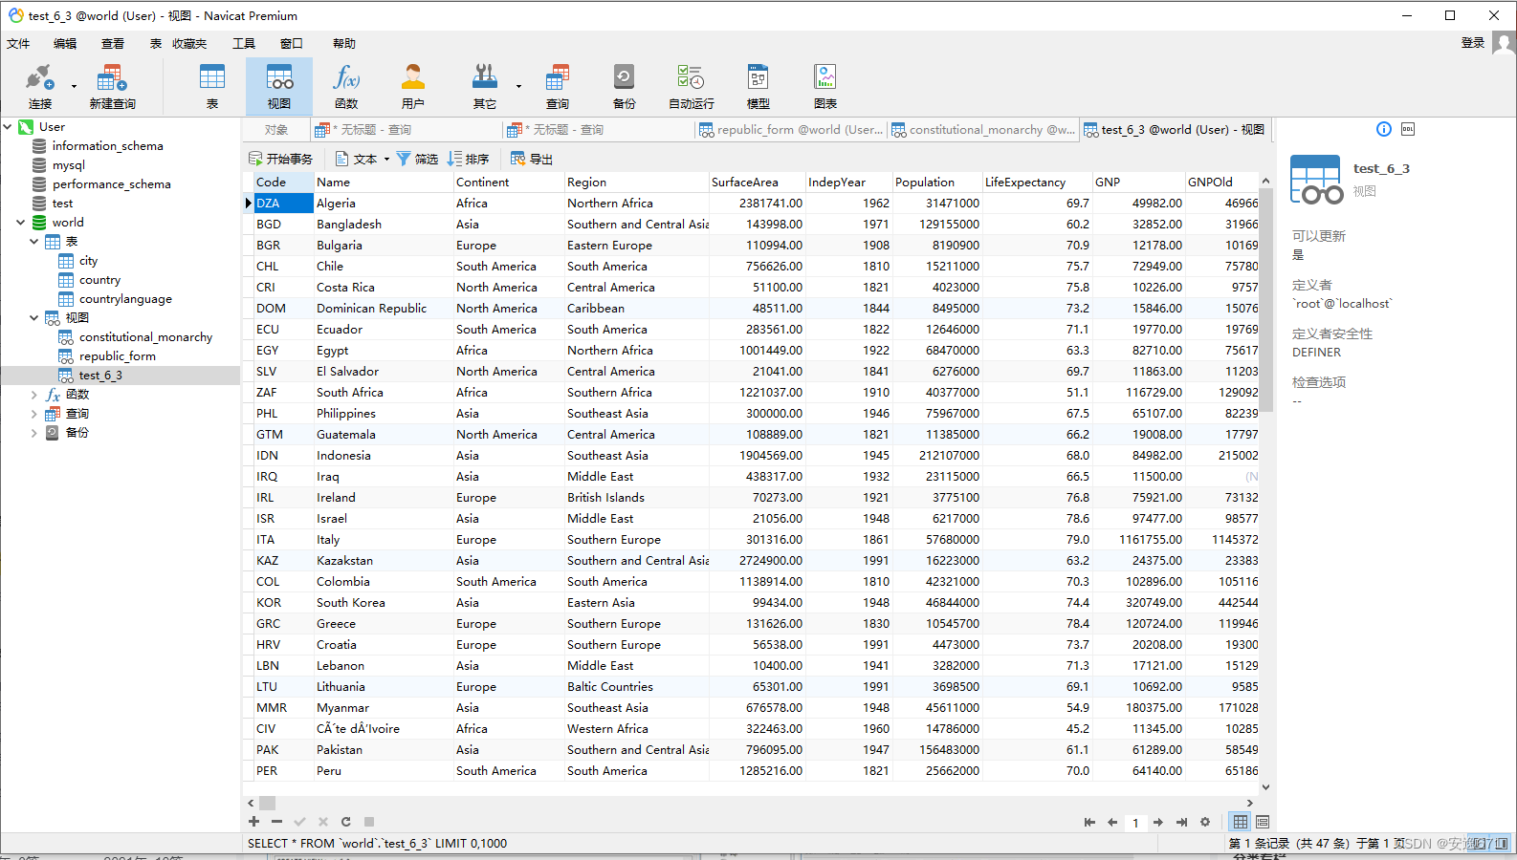Switch to republic_form @world tab
Viewport: 1517px width, 860px height.
(791, 130)
